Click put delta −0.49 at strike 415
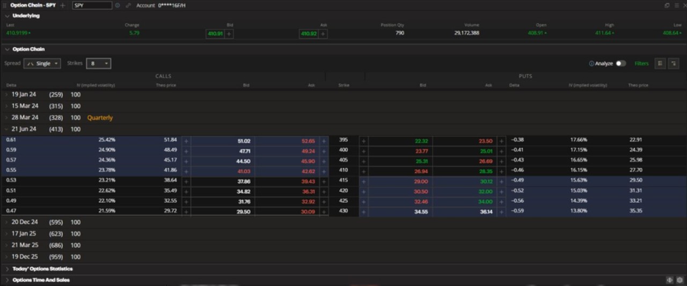 pyautogui.click(x=517, y=180)
